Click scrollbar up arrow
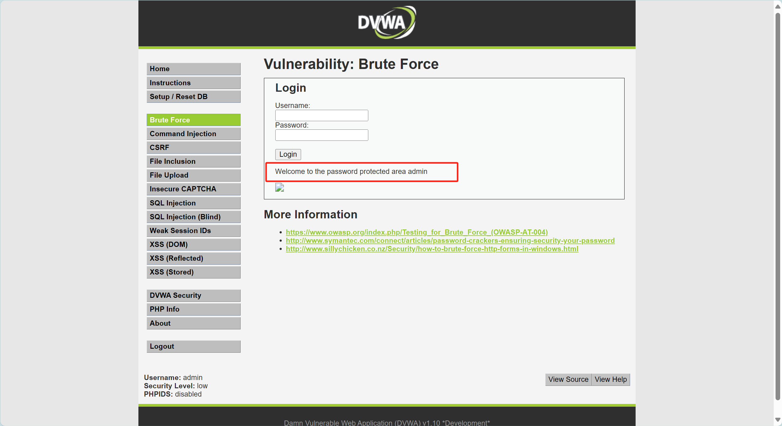Screen dimensions: 782x426 [777, 7]
